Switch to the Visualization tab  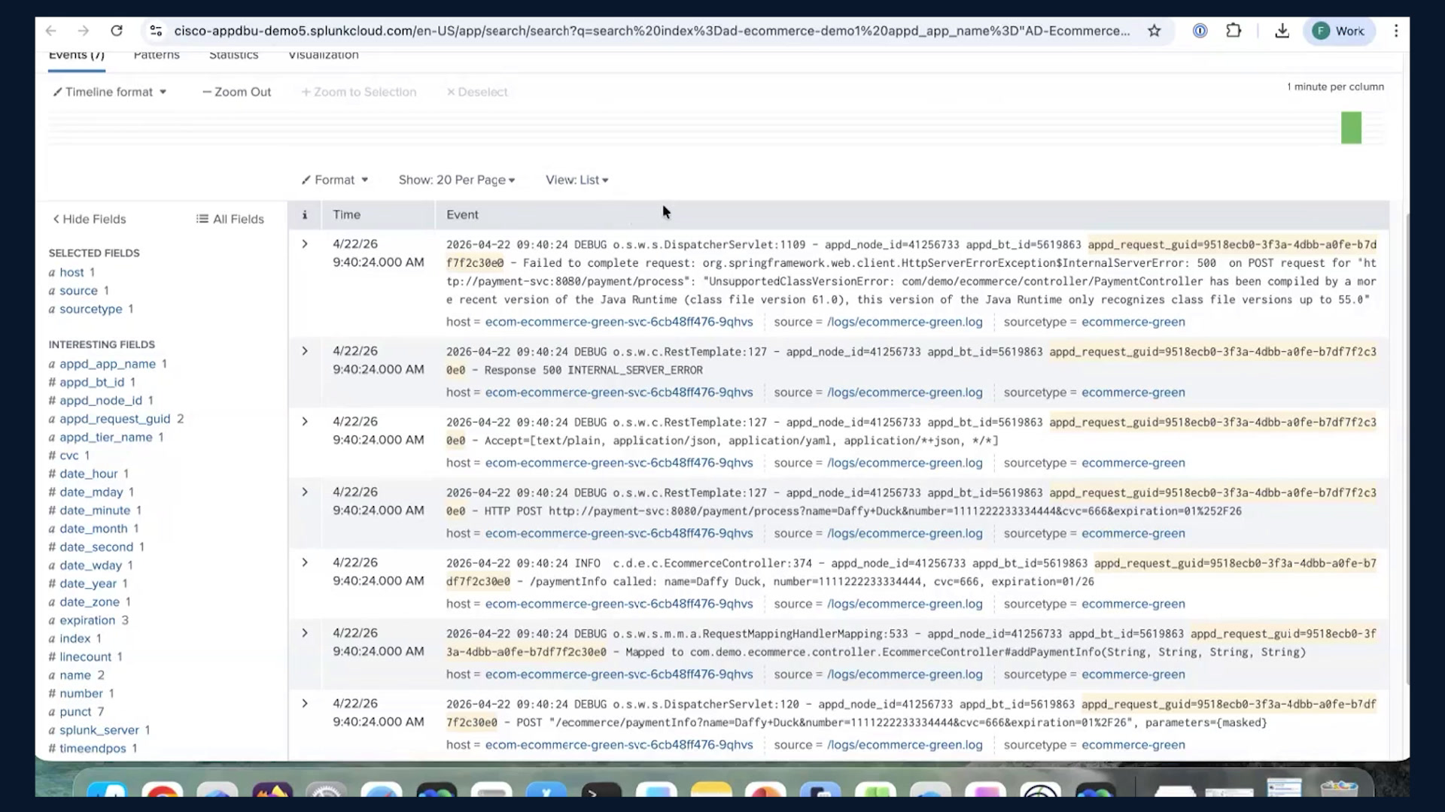pyautogui.click(x=324, y=55)
